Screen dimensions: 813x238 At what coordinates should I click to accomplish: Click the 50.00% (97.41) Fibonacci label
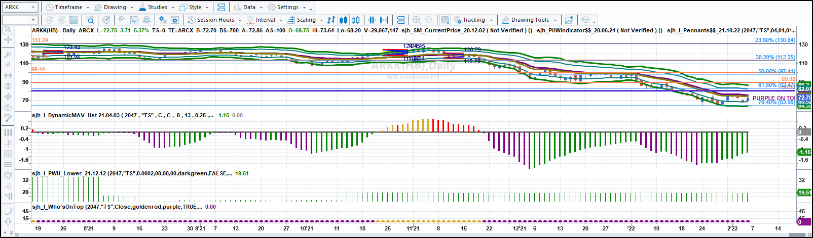click(x=777, y=71)
